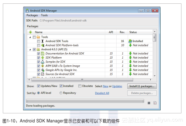The height and width of the screenshot is (126, 186).
Task: Collapse the Android 4.0.3 (API 15) group
Action: coord(30,50)
